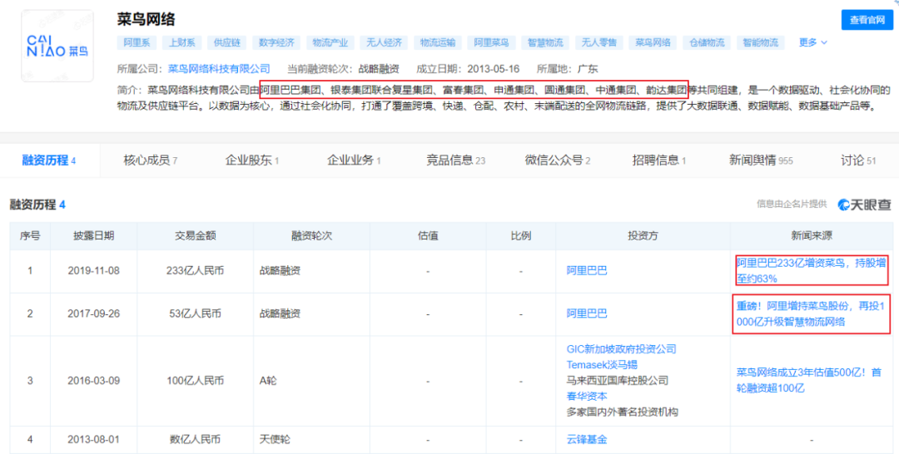Open 阿里巴巴 investor link in row 1
Viewport: 899px width, 454px height.
pyautogui.click(x=587, y=270)
